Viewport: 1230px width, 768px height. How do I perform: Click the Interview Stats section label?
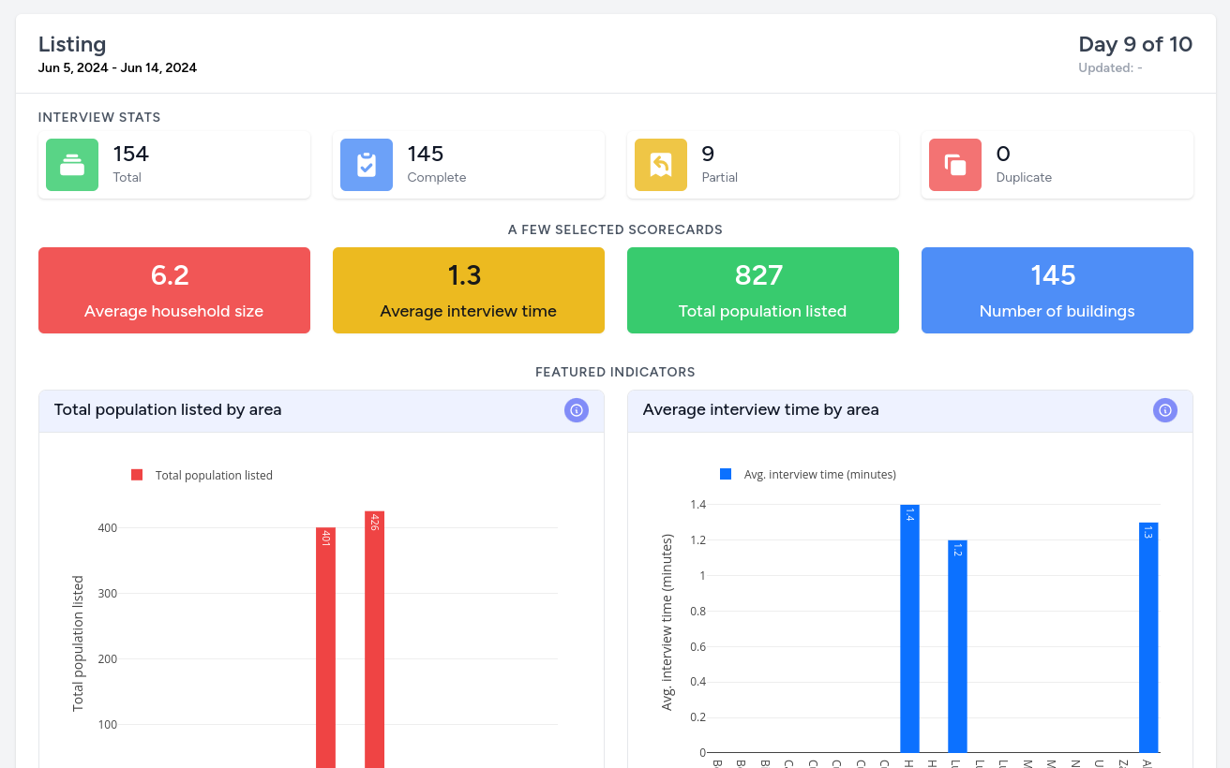[98, 117]
